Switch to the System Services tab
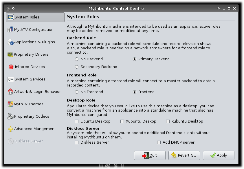Screen dimensions: 244x169 tap(35, 79)
